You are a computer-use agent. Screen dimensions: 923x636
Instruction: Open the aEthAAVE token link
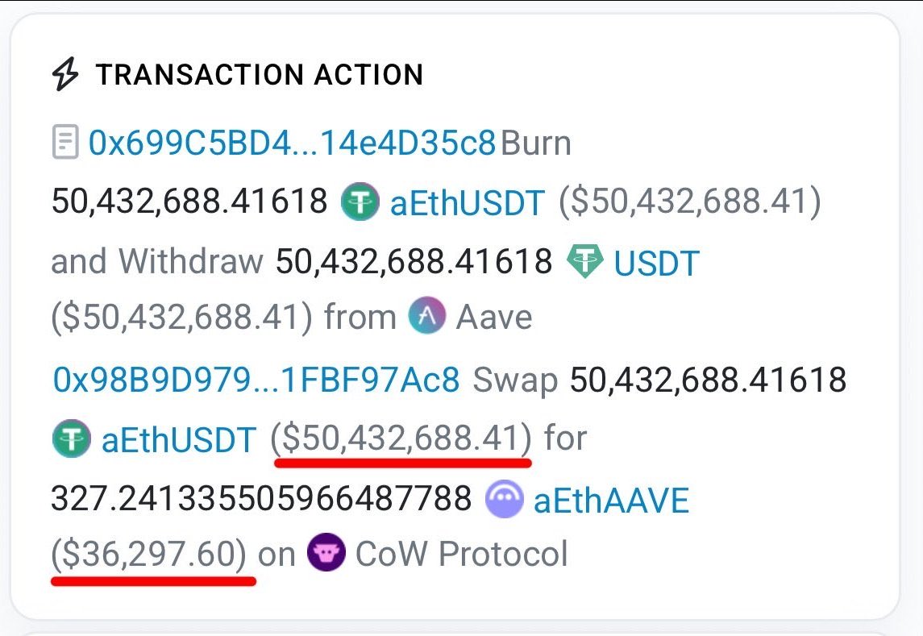coord(611,501)
